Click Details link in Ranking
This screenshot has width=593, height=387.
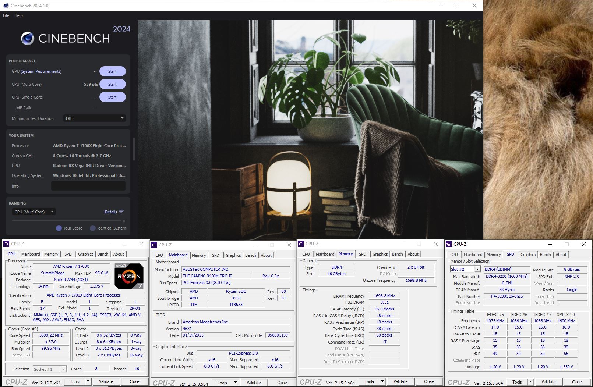[111, 212]
